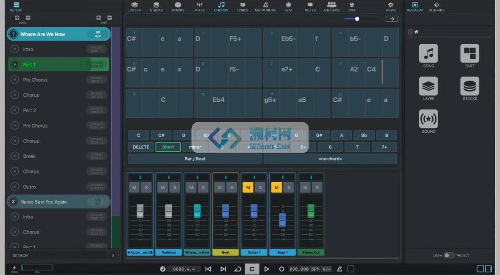Open the DMX view
The image size is (500, 275).
(x=352, y=6)
